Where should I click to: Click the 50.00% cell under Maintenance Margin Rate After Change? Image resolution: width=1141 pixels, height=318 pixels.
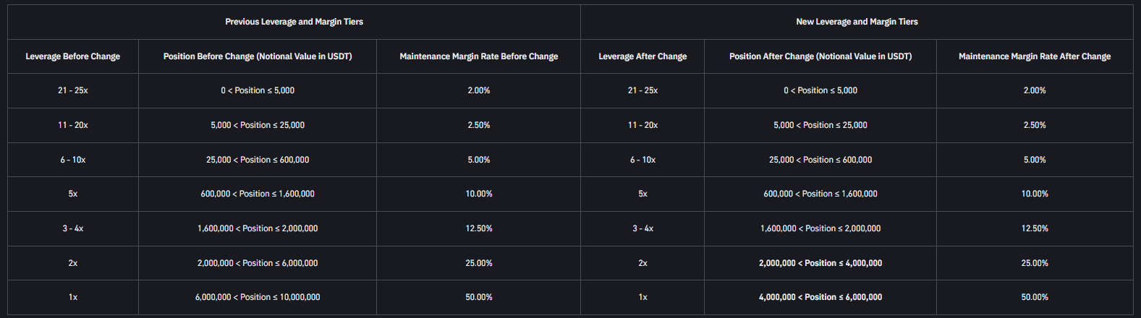[1035, 297]
